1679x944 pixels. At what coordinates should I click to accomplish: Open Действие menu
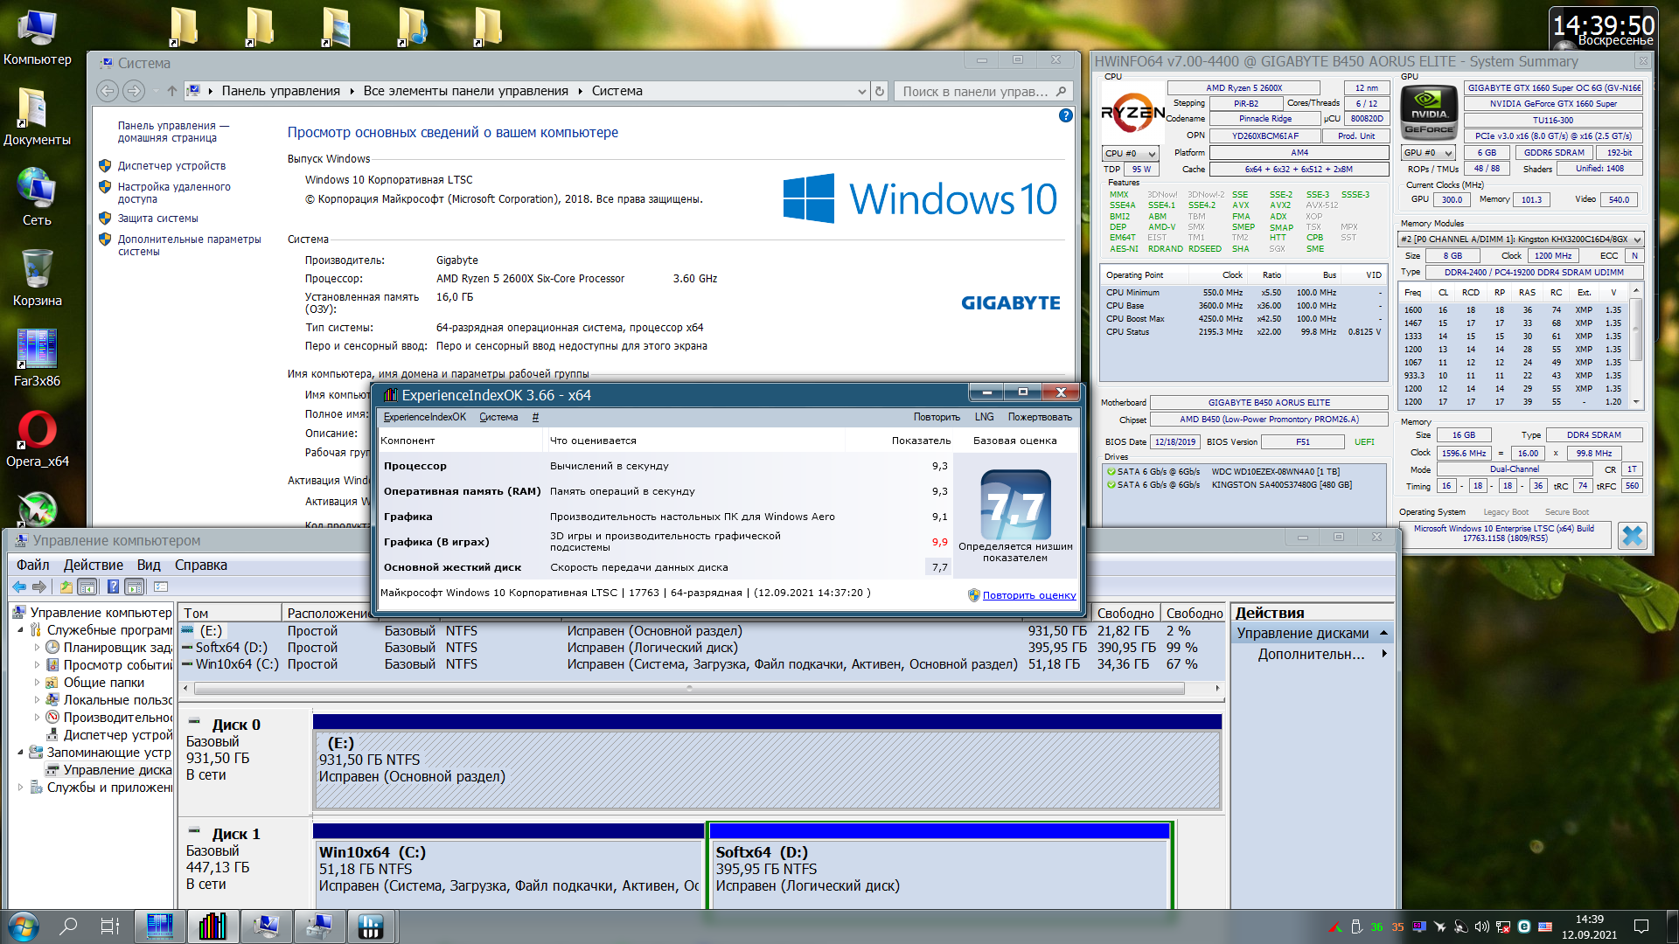[x=93, y=565]
